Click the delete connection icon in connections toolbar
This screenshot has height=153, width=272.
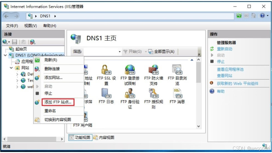tap(32, 42)
